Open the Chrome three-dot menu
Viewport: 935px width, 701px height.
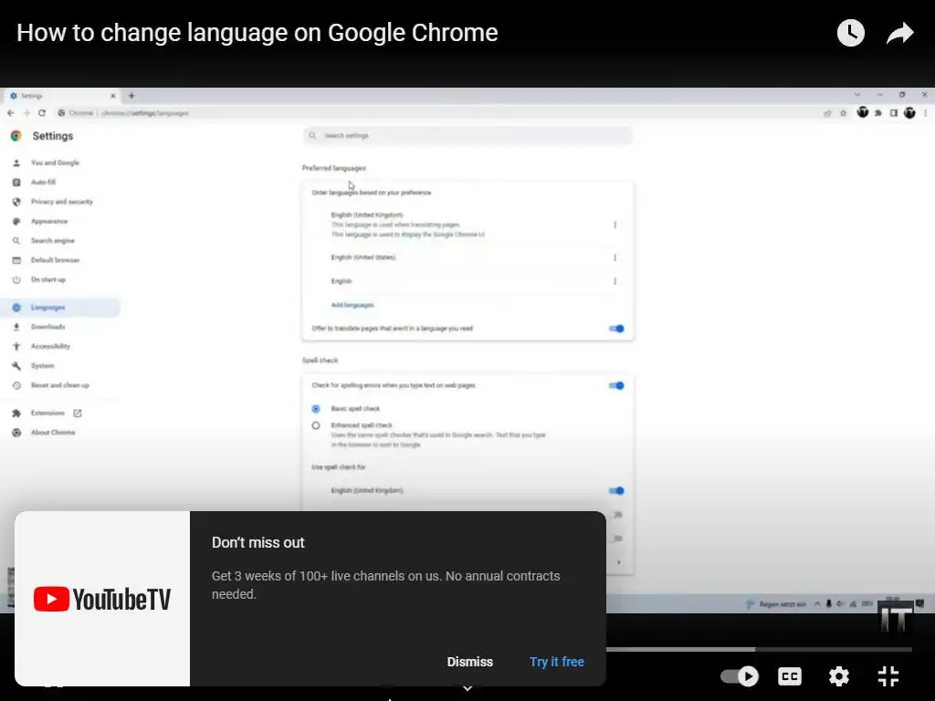[x=925, y=112]
